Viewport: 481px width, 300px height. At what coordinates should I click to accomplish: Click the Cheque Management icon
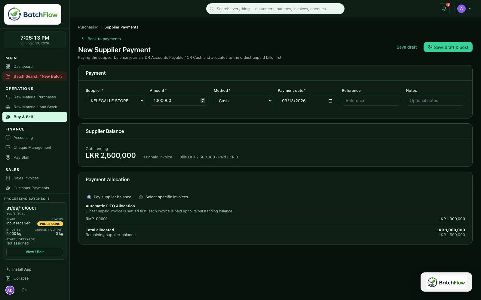[8, 147]
